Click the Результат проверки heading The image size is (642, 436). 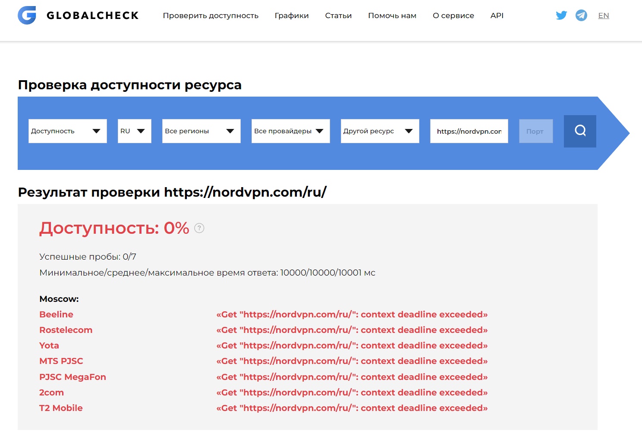coord(172,192)
